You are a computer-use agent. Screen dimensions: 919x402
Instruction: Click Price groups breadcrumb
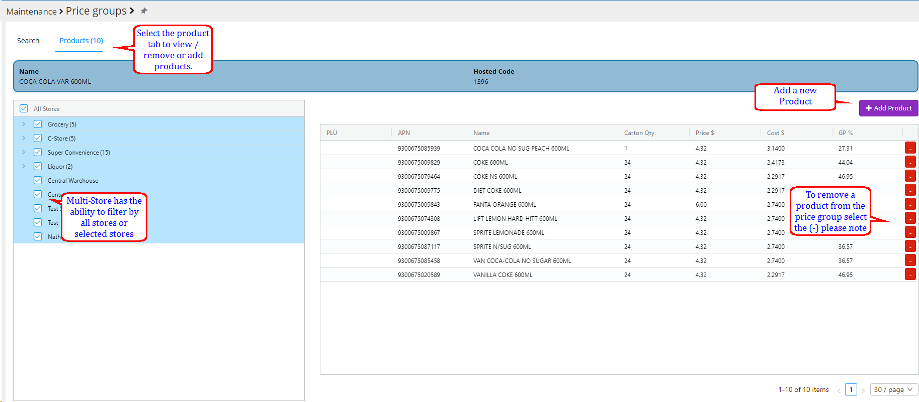(x=96, y=11)
